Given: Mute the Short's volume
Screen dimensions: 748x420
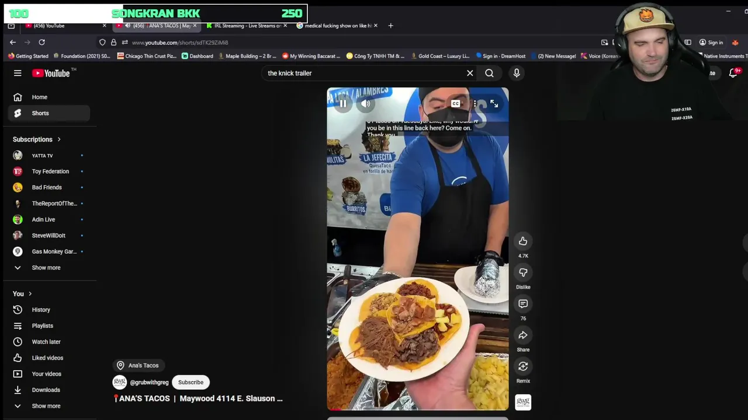Looking at the screenshot, I should click(x=365, y=104).
